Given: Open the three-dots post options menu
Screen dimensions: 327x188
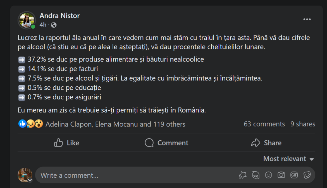Looking at the screenshot, I should coord(307,19).
